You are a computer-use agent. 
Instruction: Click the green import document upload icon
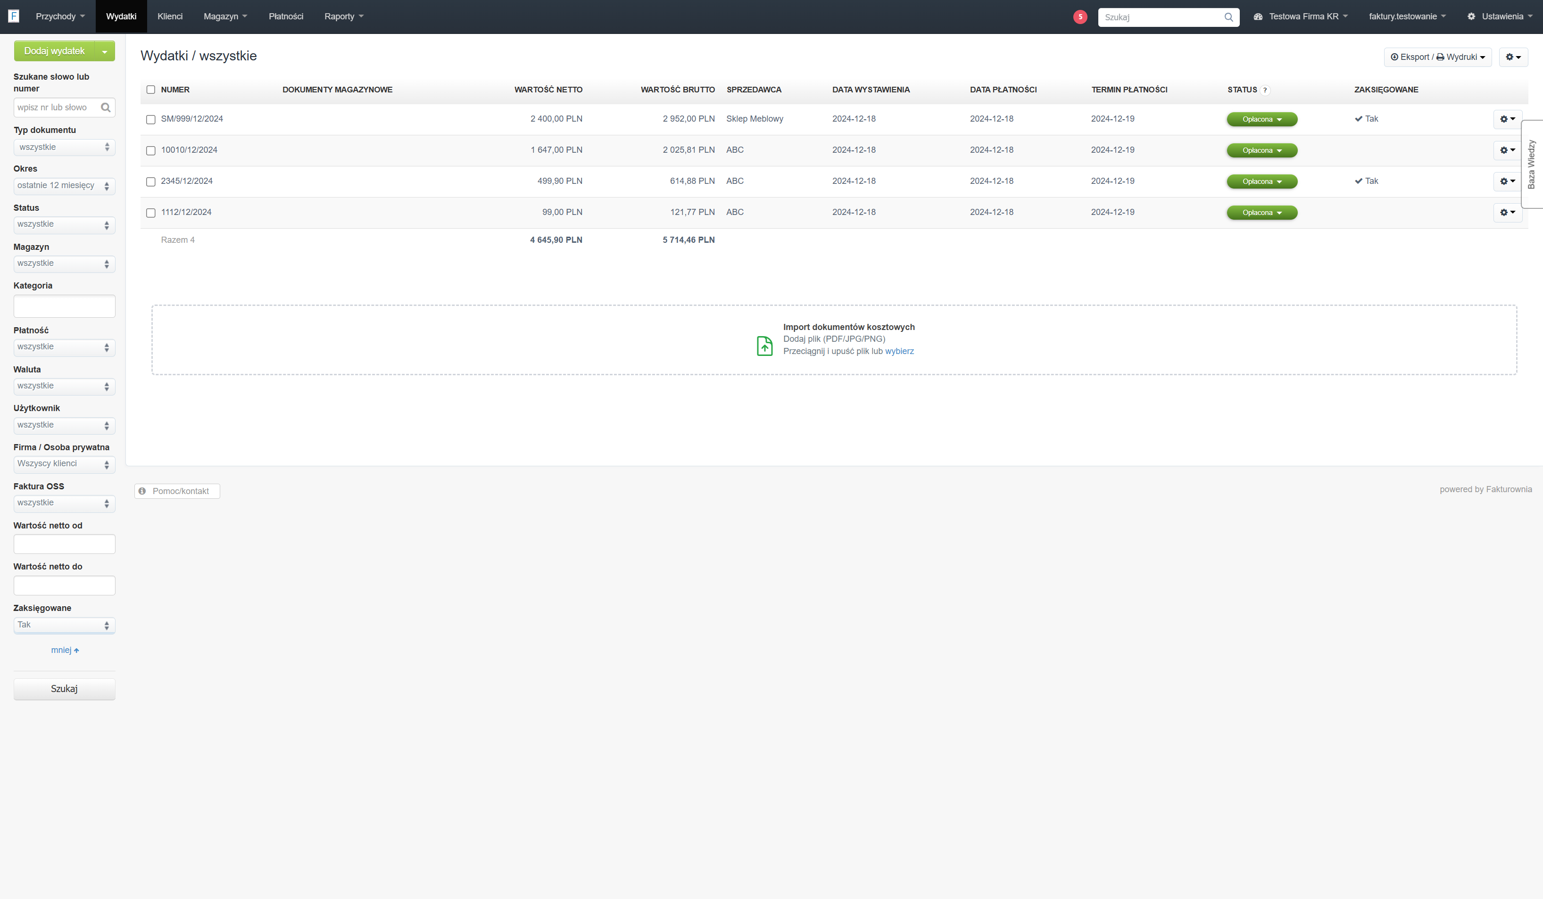(x=765, y=346)
